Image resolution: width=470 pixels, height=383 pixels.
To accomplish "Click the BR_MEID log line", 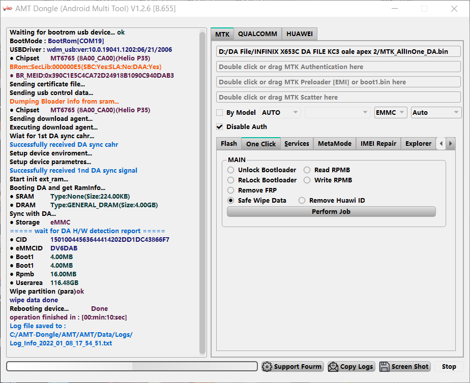I will coord(92,75).
